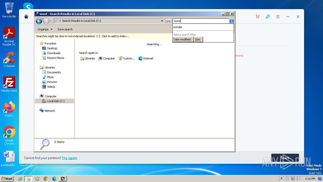323x182 pixels.
Task: Open the hamburger menu in background app
Action: (278, 17)
